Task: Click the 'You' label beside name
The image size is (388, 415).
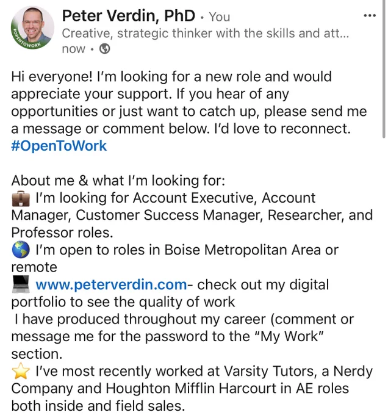Action: [x=220, y=17]
